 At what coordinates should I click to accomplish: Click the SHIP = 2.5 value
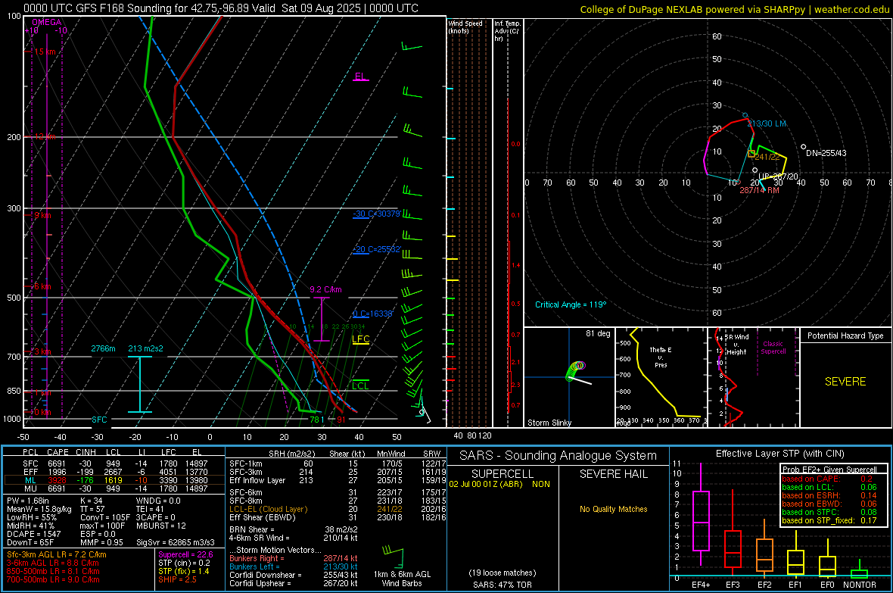pyautogui.click(x=177, y=579)
